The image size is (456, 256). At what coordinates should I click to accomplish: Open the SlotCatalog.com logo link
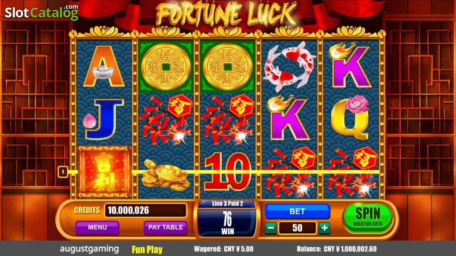(x=42, y=12)
